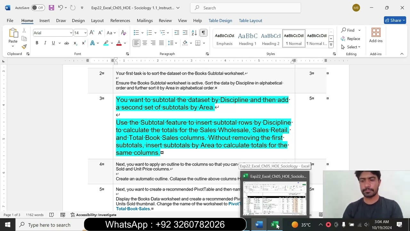Click the Redo icon in title bar

click(x=73, y=8)
